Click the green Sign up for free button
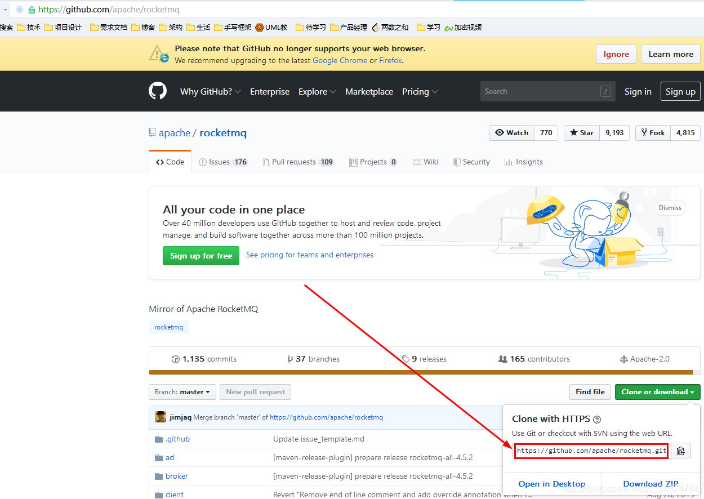This screenshot has width=704, height=499. (201, 256)
